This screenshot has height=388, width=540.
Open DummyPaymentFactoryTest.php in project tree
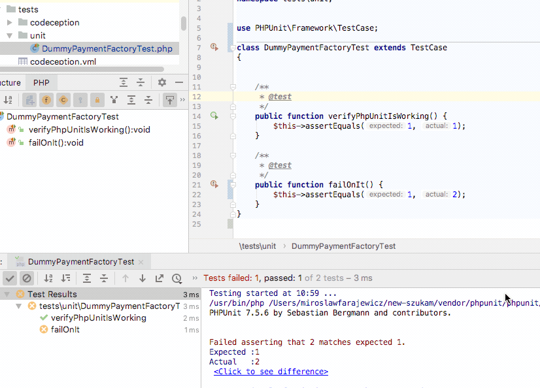tap(107, 48)
